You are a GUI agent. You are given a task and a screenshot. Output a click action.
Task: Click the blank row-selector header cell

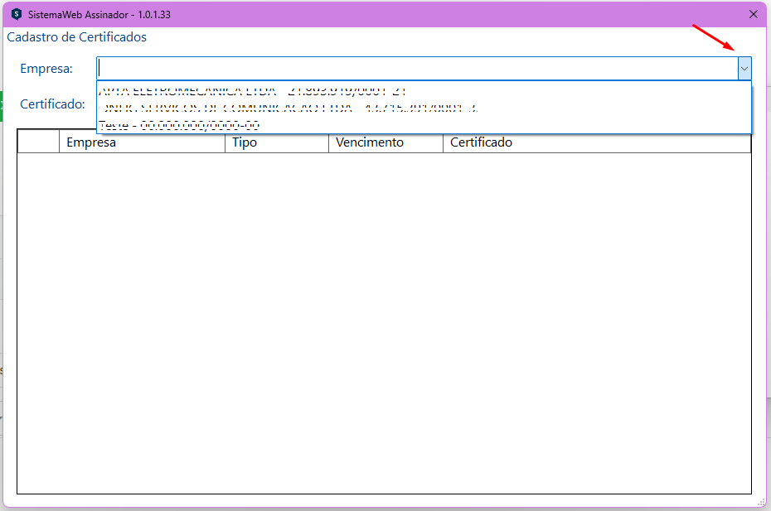pos(38,142)
